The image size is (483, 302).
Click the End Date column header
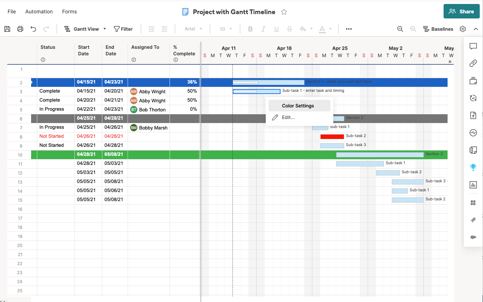[x=115, y=54]
